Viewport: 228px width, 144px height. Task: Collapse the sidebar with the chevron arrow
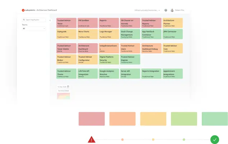[x=50, y=21]
